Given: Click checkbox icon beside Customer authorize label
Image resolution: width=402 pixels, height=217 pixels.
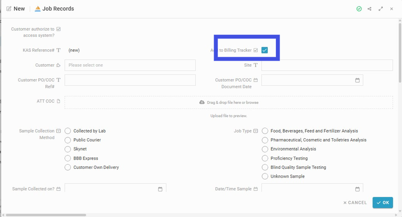Looking at the screenshot, I should (x=59, y=29).
